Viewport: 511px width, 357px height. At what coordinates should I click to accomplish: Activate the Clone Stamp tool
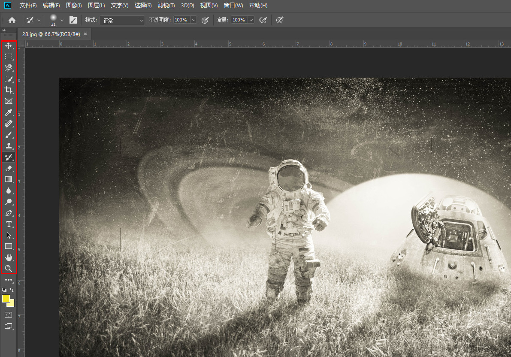9,146
